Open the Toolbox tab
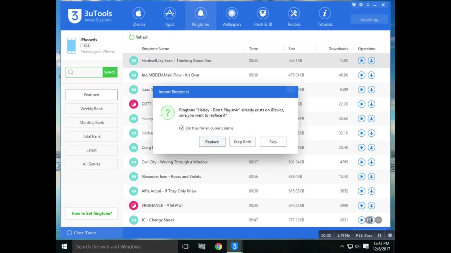This screenshot has height=253, width=451. click(x=294, y=17)
